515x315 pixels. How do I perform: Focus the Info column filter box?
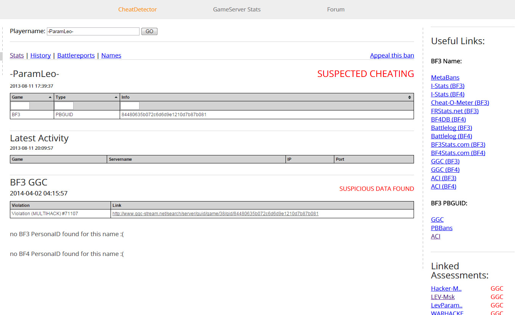(x=130, y=106)
